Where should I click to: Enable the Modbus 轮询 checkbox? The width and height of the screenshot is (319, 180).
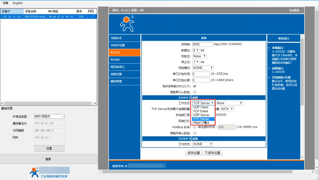(195, 127)
